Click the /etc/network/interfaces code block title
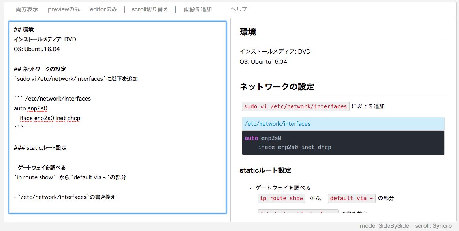Image resolution: width=459 pixels, height=231 pixels. click(x=343, y=124)
